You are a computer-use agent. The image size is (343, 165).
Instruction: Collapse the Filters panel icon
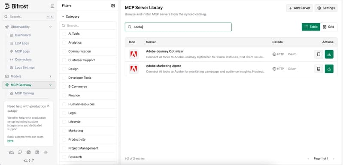point(113,6)
